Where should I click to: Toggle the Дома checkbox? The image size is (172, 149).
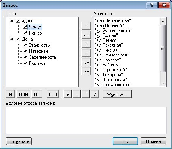click(18, 39)
